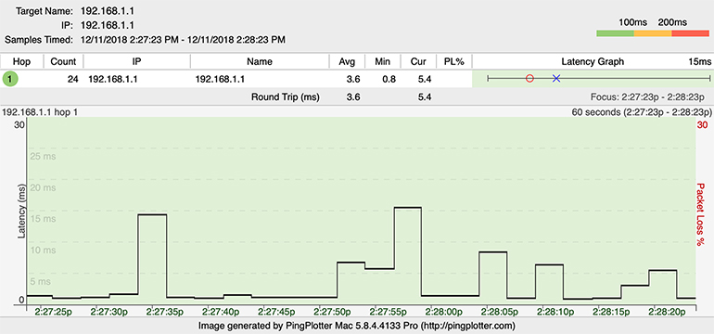Click the Round Trip current value 5.4

[425, 96]
